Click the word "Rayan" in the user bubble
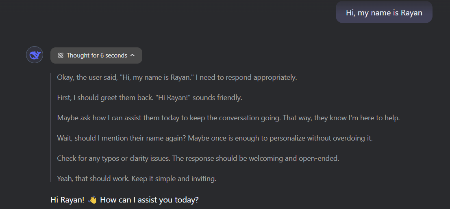 click(411, 13)
